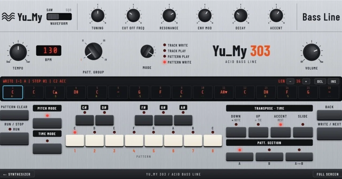342x179 pixels.
Task: Play the G# black key
Action: click(x=164, y=120)
